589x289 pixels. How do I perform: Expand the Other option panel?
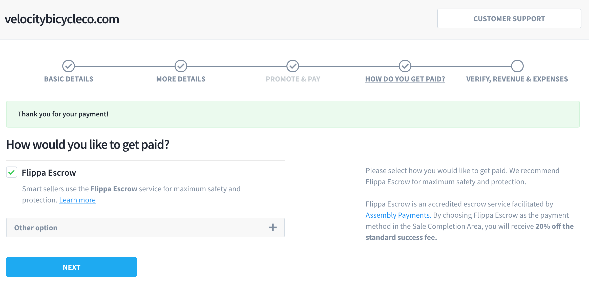click(x=145, y=228)
